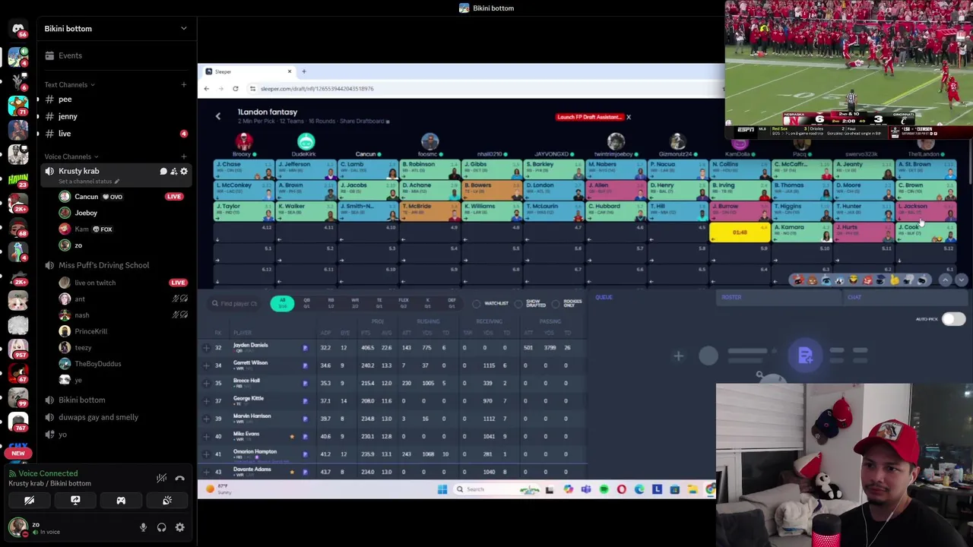Image resolution: width=973 pixels, height=547 pixels.
Task: Open a new browser tab
Action: (303, 71)
